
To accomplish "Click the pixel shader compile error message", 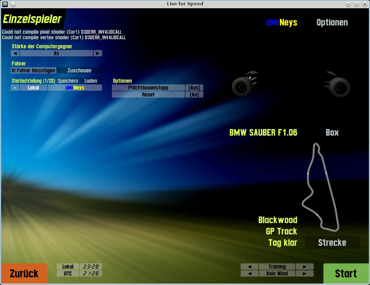I will (62, 32).
